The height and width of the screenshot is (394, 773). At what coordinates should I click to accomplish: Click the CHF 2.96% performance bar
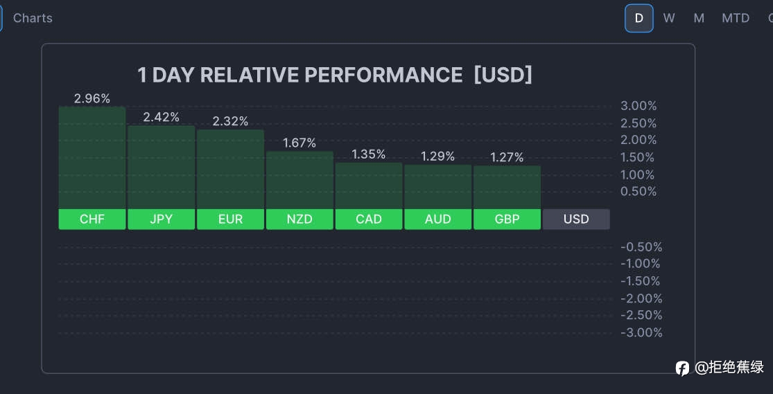pos(92,158)
